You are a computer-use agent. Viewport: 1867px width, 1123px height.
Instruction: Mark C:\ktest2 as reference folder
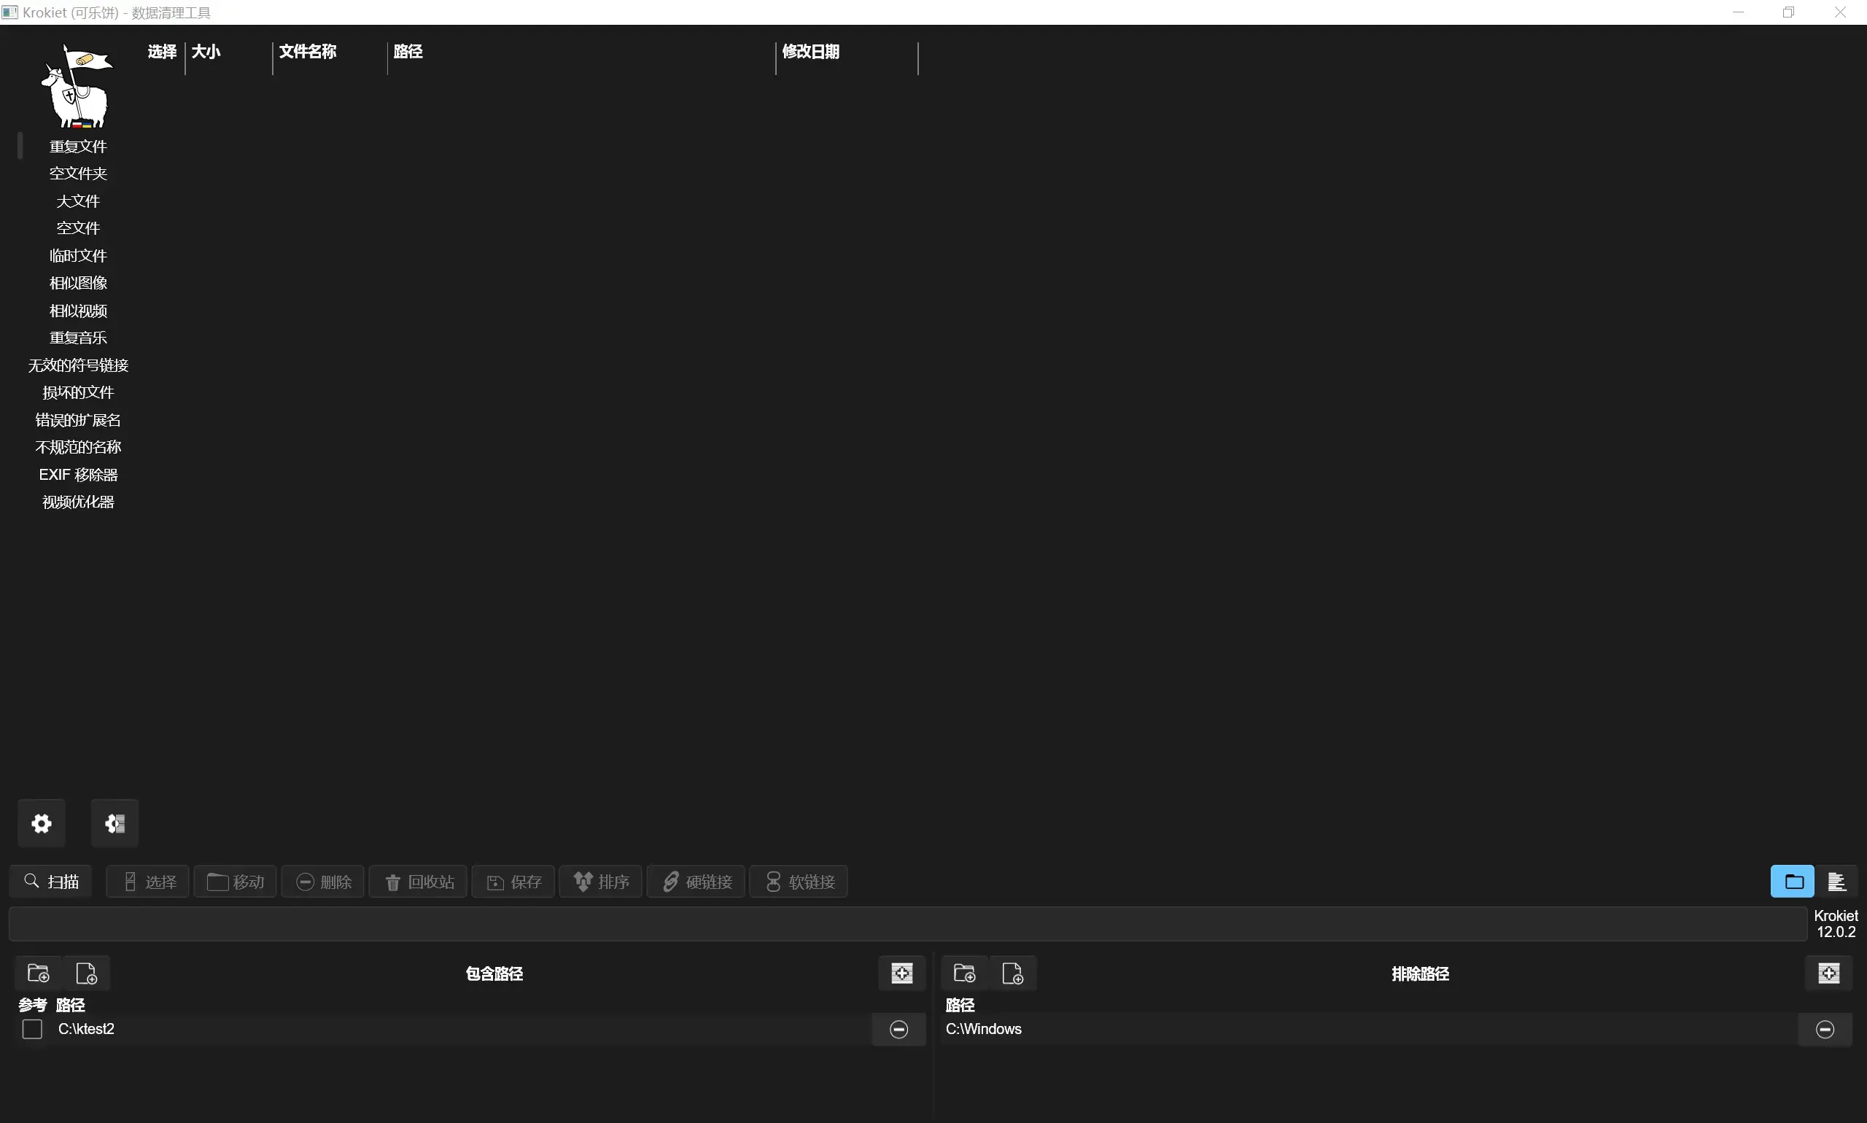(x=33, y=1029)
